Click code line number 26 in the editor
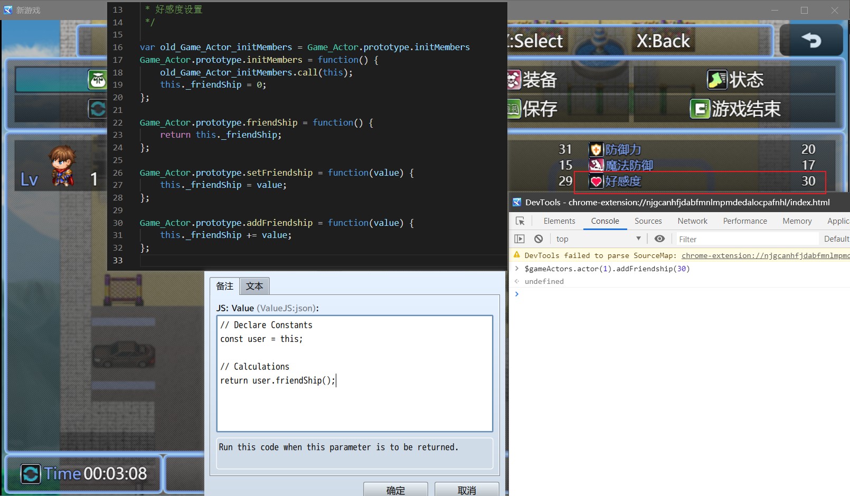 point(118,173)
